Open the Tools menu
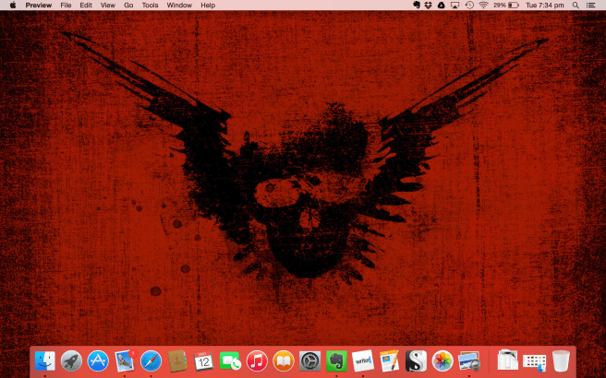Image resolution: width=606 pixels, height=378 pixels. click(x=150, y=5)
